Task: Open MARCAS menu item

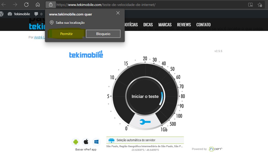Action: click(165, 25)
